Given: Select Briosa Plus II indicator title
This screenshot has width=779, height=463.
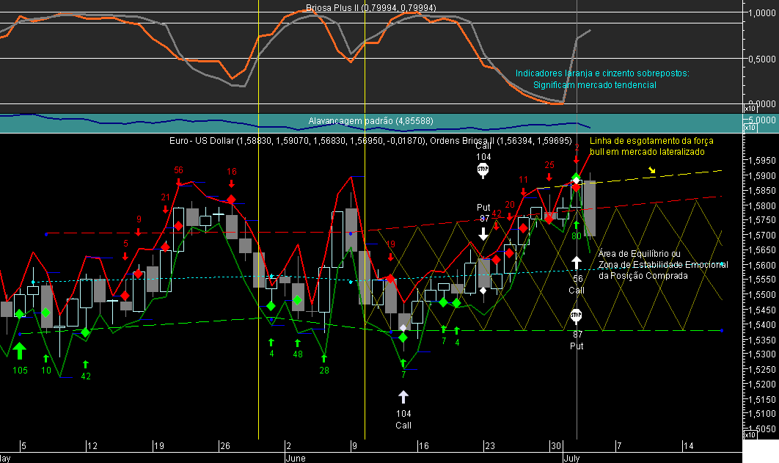Looking at the screenshot, I should 370,8.
